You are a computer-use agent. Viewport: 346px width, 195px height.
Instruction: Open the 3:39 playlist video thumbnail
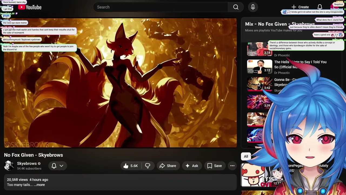[x=259, y=102]
